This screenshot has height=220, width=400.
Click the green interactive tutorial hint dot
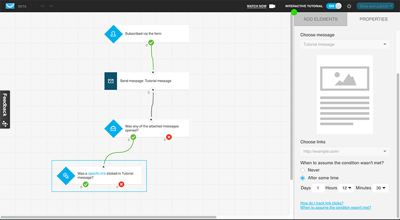coord(294,12)
